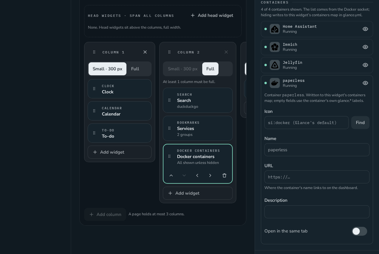Screen dimensions: 379x254
Task: Delete the Docker containers widget
Action: coord(224,175)
